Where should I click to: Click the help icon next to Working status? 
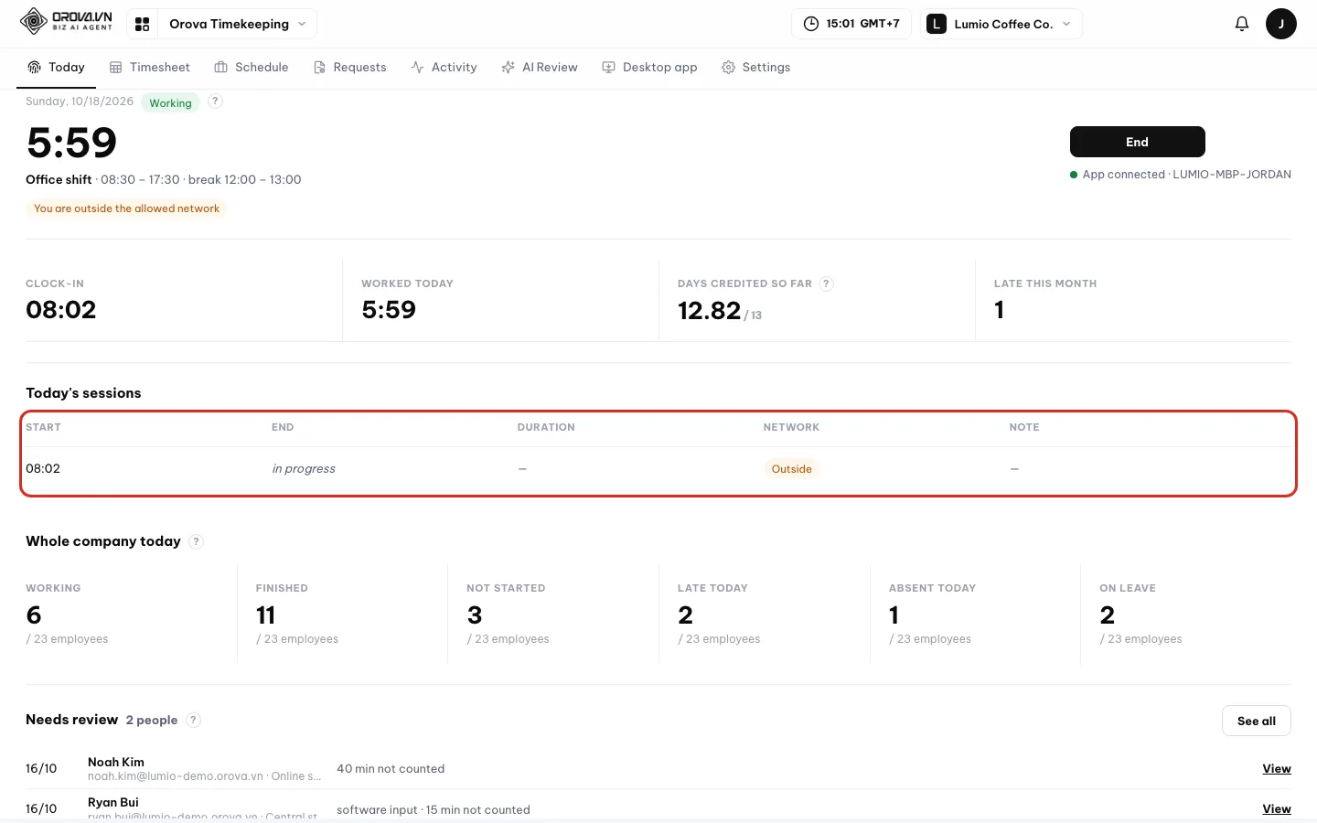(215, 102)
